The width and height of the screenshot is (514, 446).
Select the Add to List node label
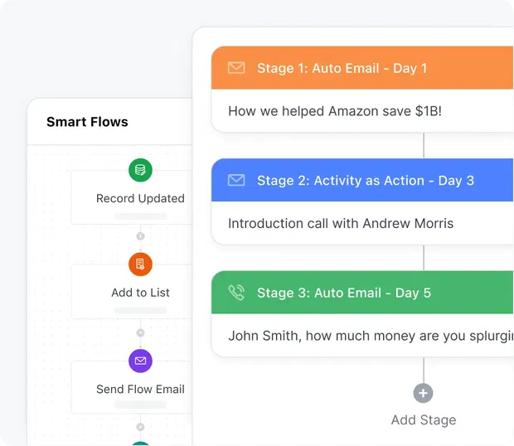point(140,293)
